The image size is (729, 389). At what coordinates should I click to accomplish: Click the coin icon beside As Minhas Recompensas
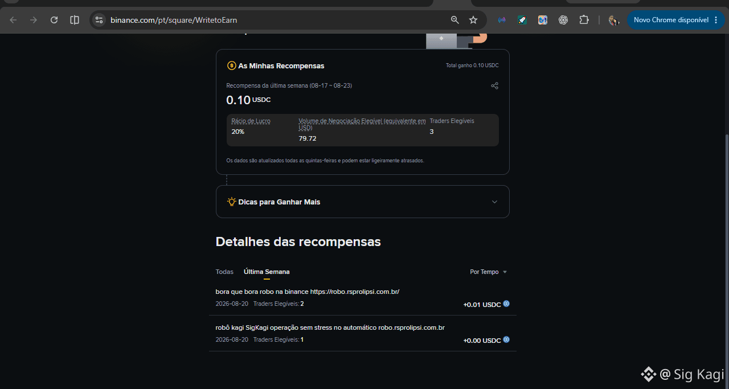tap(231, 65)
